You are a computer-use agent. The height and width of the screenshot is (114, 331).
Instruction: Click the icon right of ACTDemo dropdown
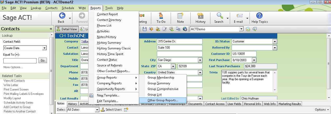248,29
